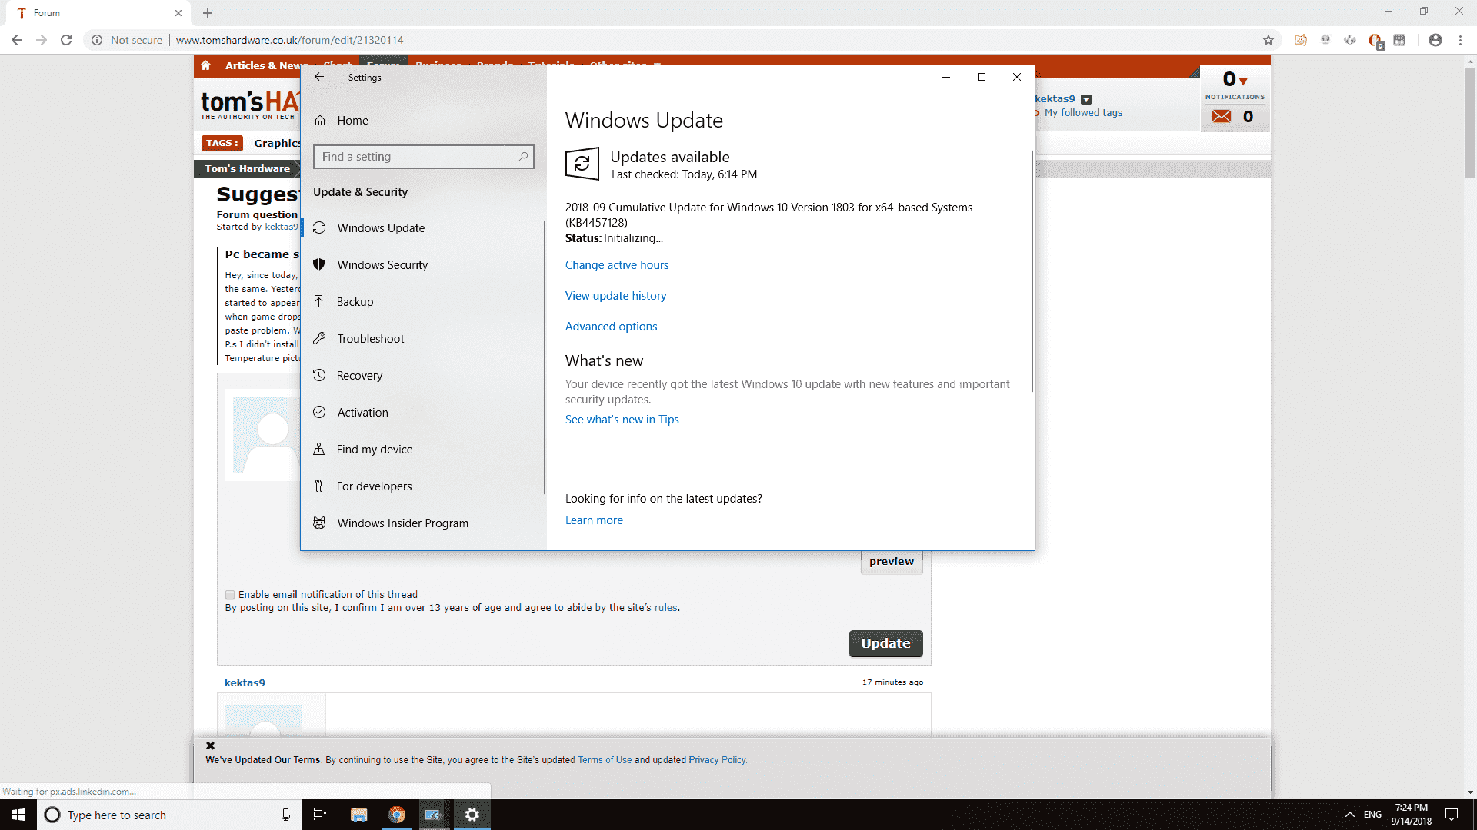This screenshot has width=1477, height=830.
Task: Focus the Find a setting search box
Action: pos(423,157)
